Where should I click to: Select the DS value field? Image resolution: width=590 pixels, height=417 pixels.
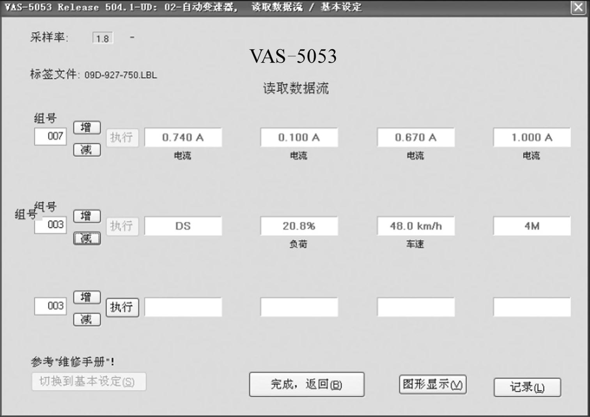(x=183, y=226)
